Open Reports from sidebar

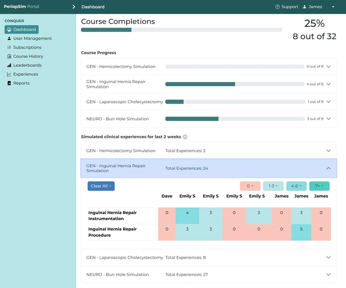tap(21, 83)
